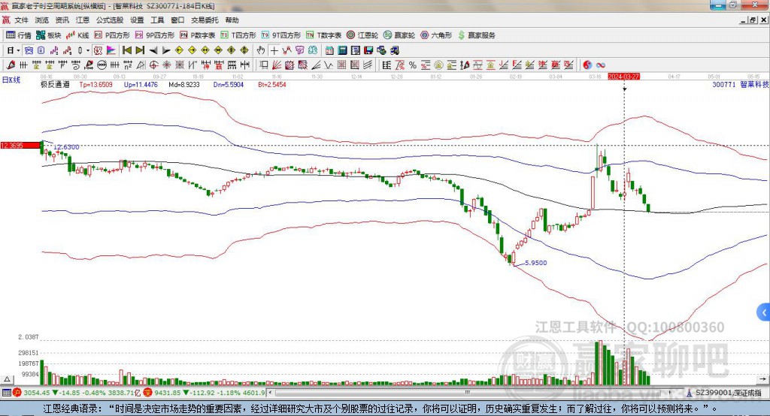The height and width of the screenshot is (416, 770).
Task: Open the 赢家轮 wheel tool
Action: 399,35
